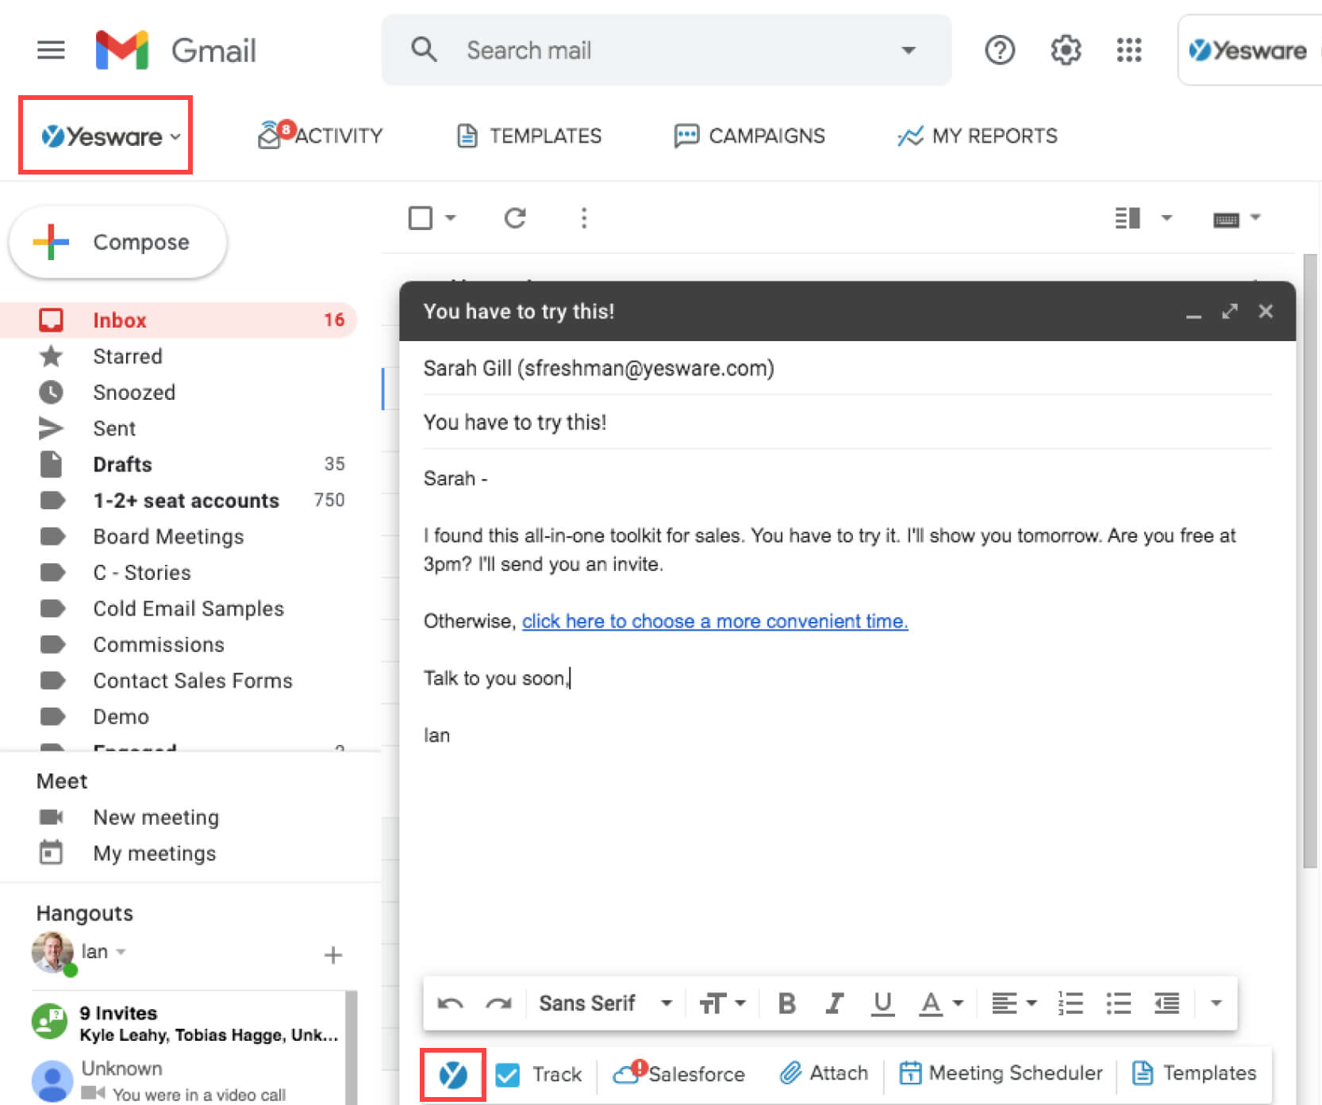Pop out the compose window to full-screen
Viewport: 1322px width, 1105px height.
[x=1230, y=311]
